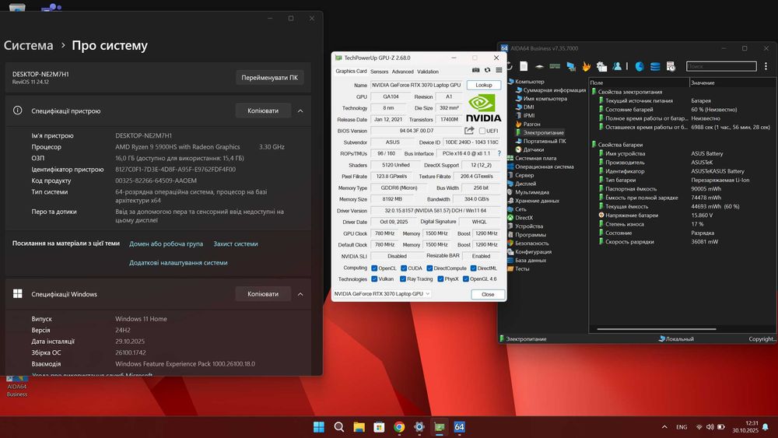Viewport: 778px width, 438px height.
Task: Toggle the DirectCompute checkbox
Action: point(429,268)
